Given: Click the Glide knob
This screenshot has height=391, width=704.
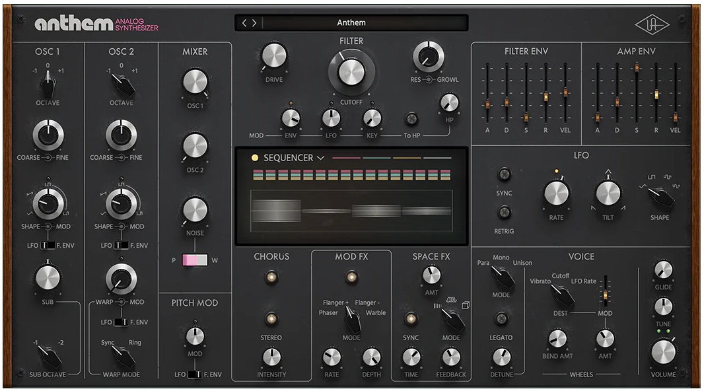Looking at the screenshot, I should 663,269.
